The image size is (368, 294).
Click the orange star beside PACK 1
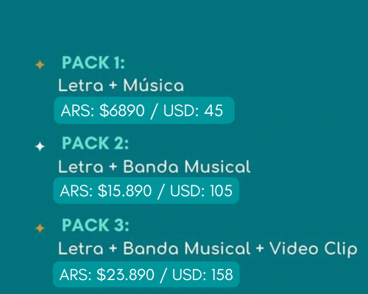coord(40,65)
